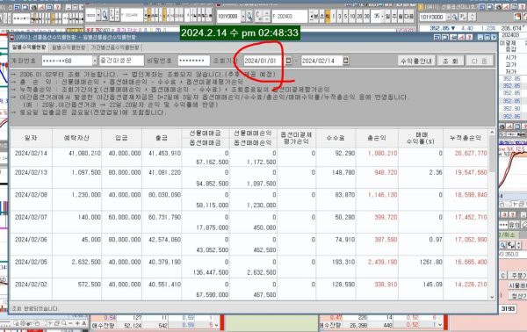Select the 30-minute interval button in chart toolbar
This screenshot has height=332, width=527.
pos(366,16)
